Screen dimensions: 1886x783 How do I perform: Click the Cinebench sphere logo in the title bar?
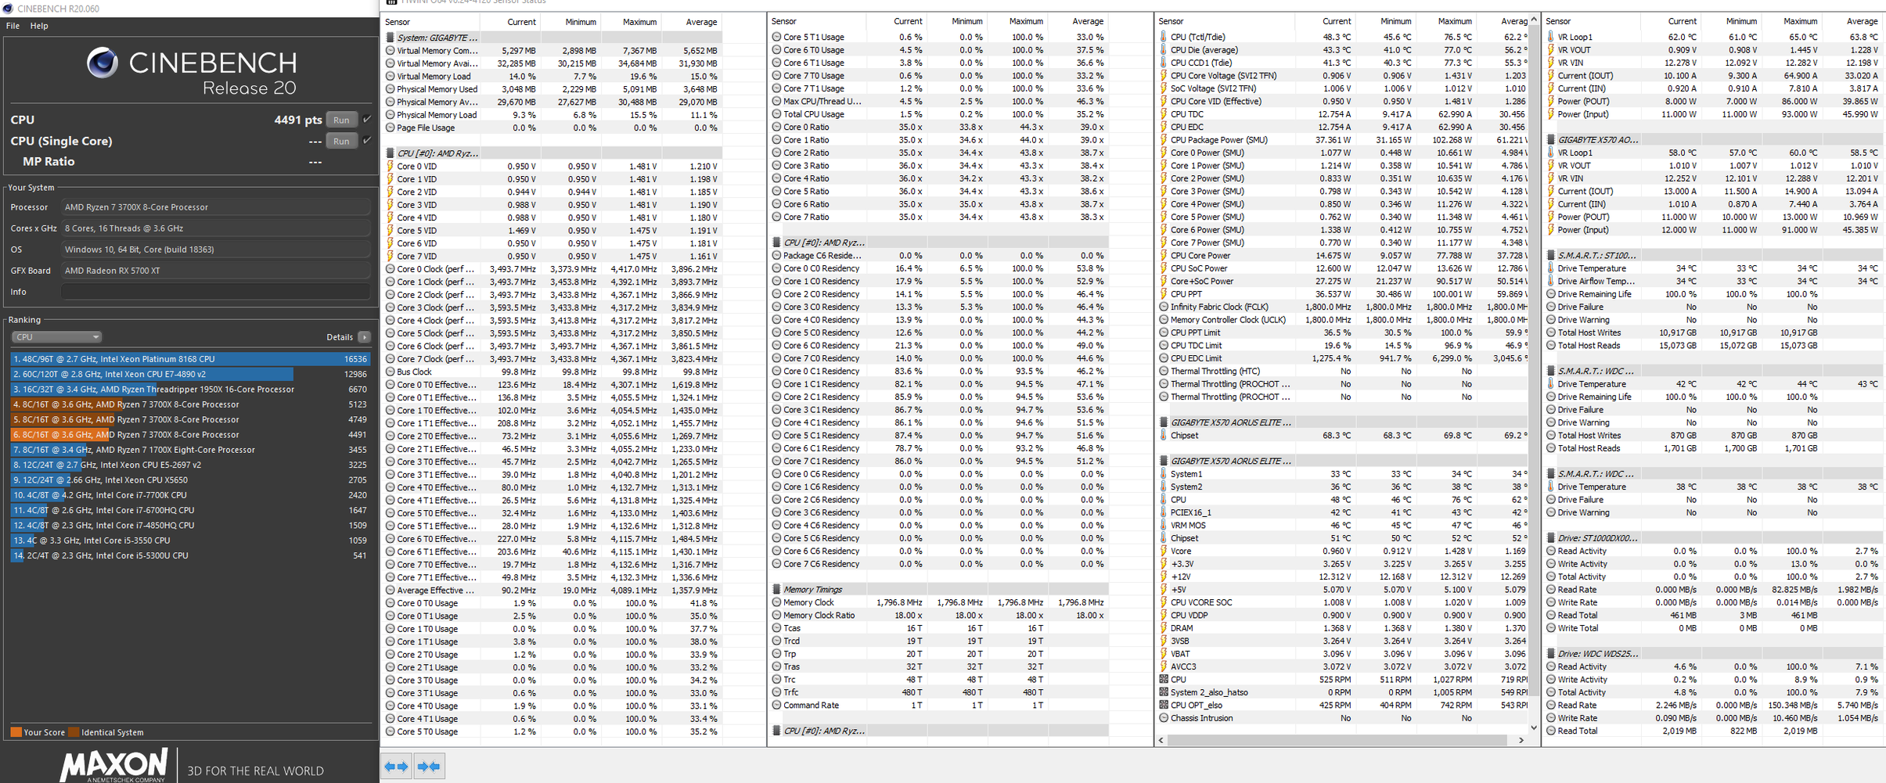7,8
